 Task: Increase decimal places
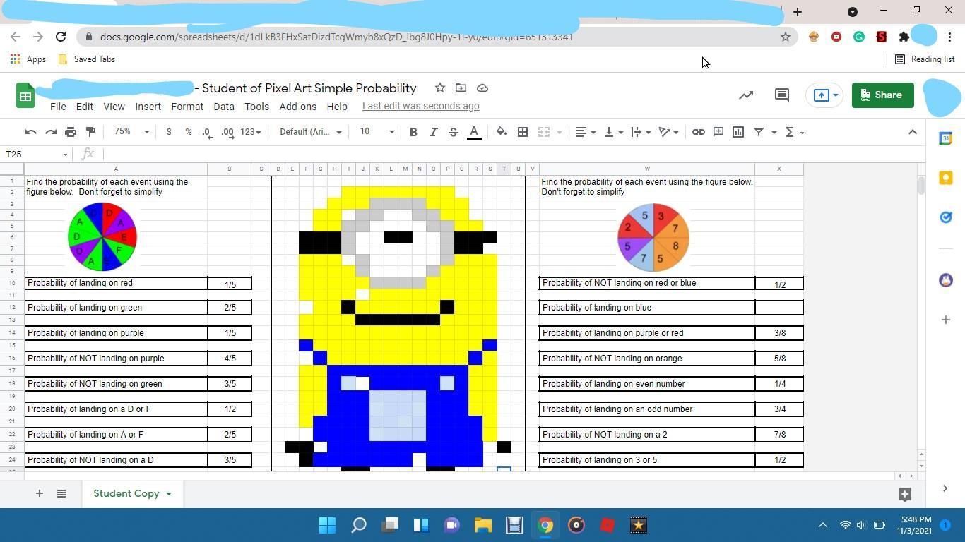coord(227,132)
